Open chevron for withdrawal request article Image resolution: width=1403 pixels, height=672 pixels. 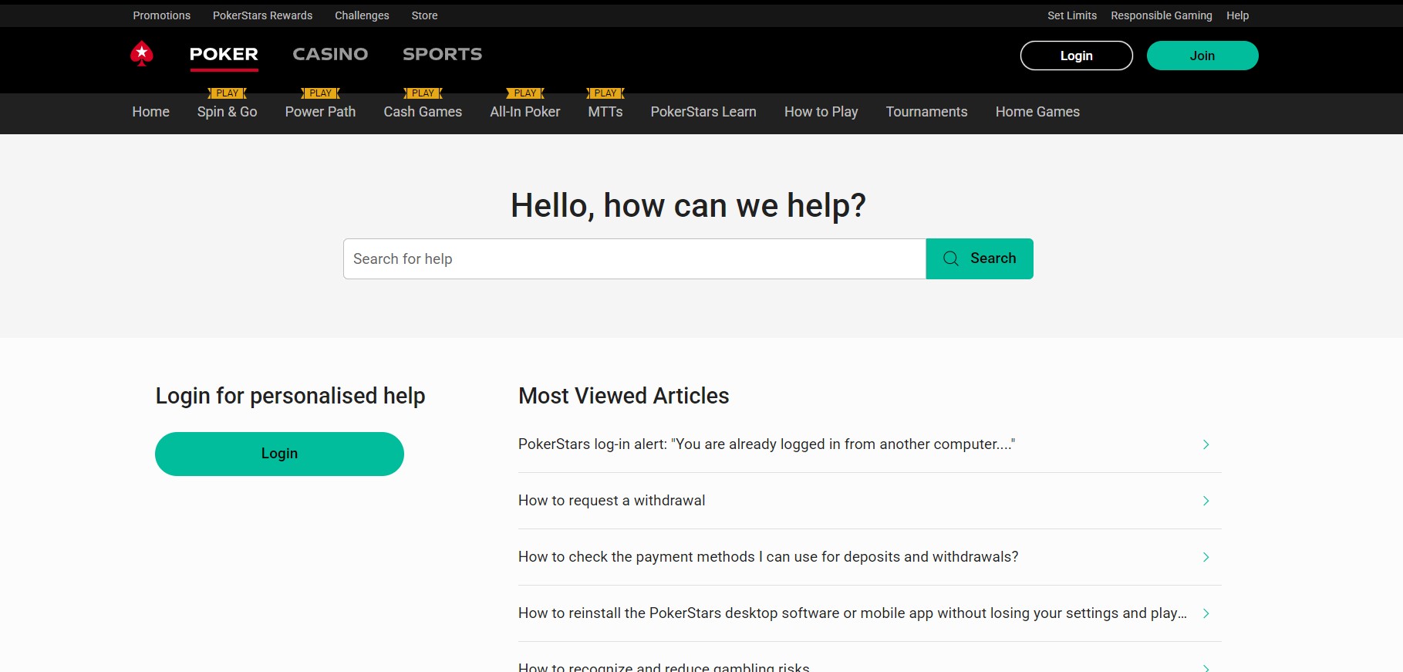(1206, 501)
